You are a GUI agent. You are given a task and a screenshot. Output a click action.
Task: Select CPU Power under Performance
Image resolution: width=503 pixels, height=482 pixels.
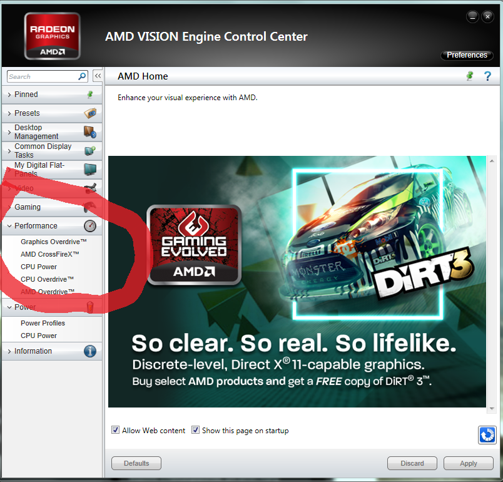tap(39, 267)
